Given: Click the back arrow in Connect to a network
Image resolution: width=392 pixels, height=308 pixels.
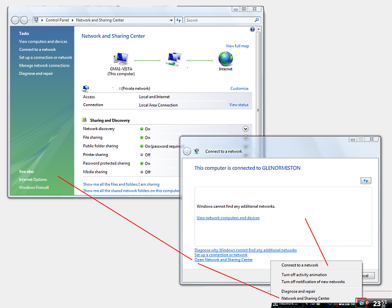Looking at the screenshot, I should (x=187, y=151).
